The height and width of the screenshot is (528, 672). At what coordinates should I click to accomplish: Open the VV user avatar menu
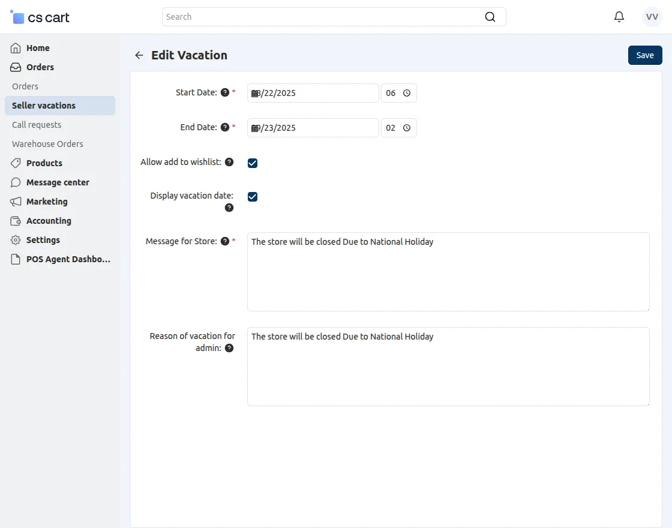pos(652,17)
